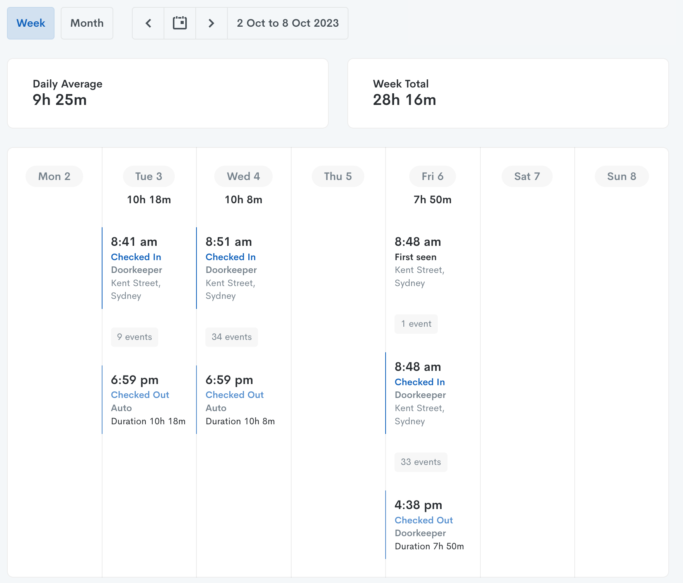
Task: Select the Thu 5 day pill
Action: point(338,177)
